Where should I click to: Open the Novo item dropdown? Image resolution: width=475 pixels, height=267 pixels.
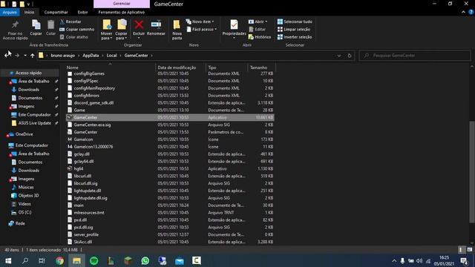200,22
